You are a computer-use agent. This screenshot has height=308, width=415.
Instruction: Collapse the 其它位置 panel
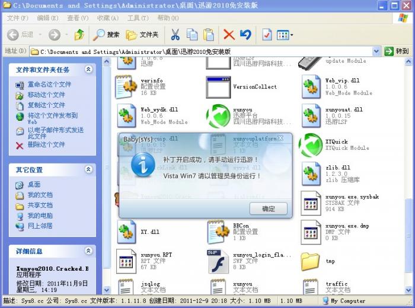(x=88, y=169)
